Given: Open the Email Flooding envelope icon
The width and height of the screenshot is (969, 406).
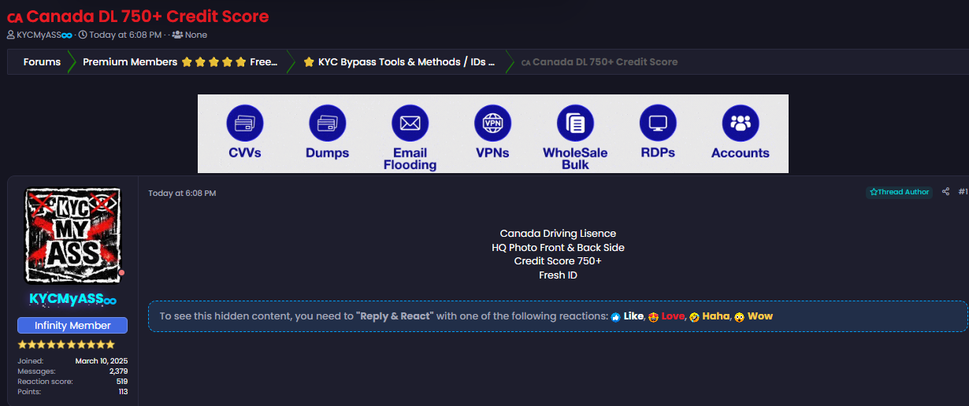Looking at the screenshot, I should point(410,124).
